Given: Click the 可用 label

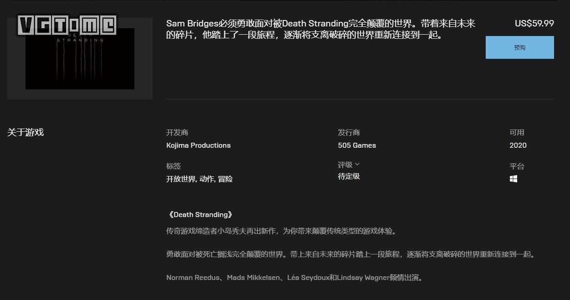Looking at the screenshot, I should 517,133.
